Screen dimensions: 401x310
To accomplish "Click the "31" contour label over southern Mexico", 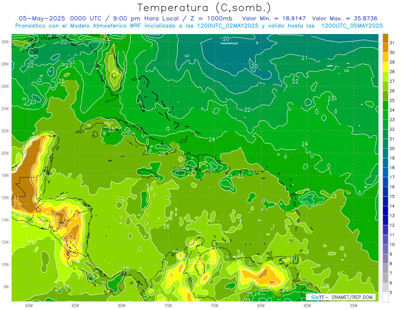I will click(16, 198).
